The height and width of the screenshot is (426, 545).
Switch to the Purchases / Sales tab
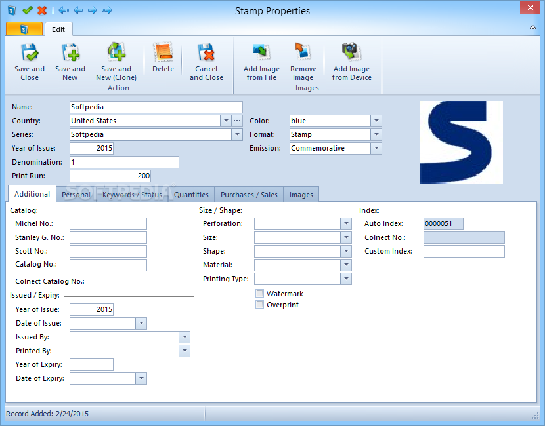click(x=249, y=195)
